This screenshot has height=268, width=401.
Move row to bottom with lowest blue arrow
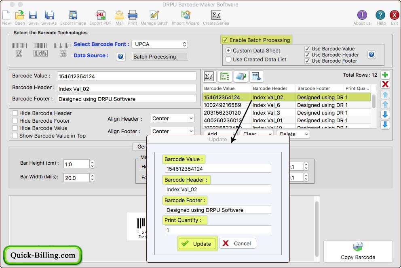[385, 125]
